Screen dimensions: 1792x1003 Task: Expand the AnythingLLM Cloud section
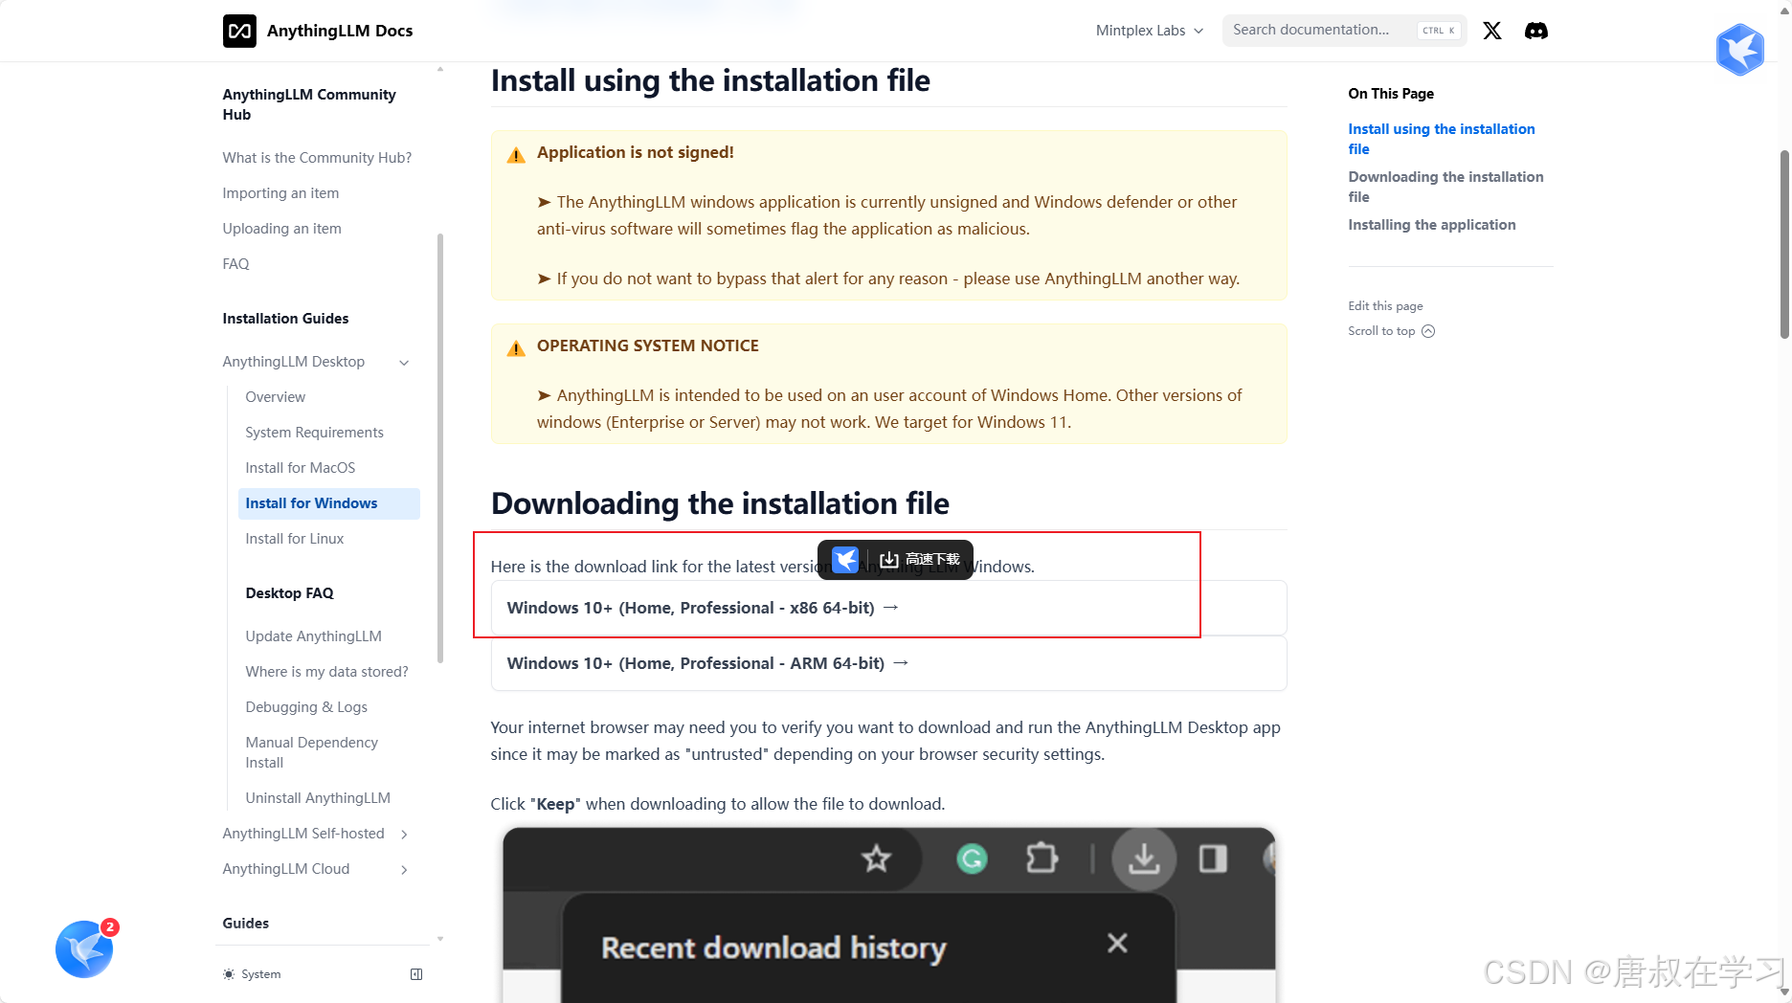[404, 869]
